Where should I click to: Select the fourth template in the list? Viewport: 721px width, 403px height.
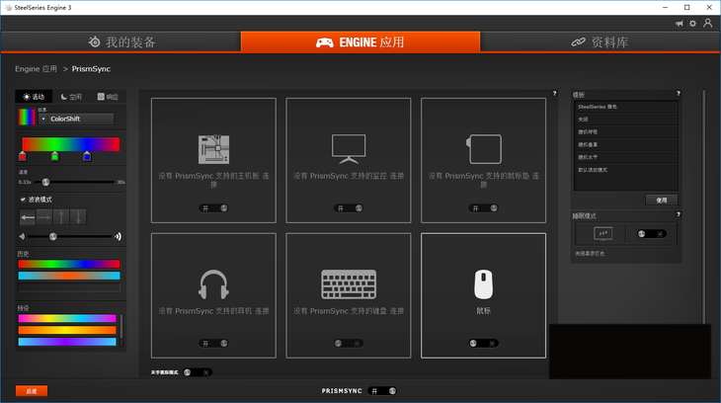(625, 144)
